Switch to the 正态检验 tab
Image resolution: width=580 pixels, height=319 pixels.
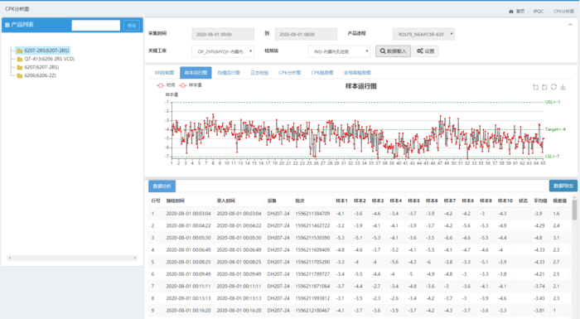click(259, 73)
